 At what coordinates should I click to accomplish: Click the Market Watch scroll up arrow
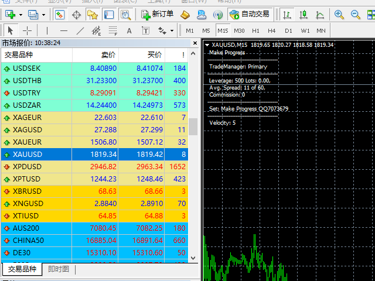[x=193, y=53]
